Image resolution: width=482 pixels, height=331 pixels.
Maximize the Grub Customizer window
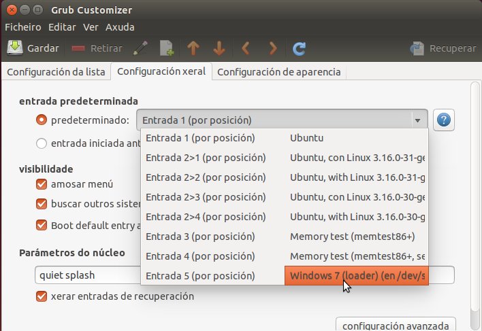coord(37,10)
